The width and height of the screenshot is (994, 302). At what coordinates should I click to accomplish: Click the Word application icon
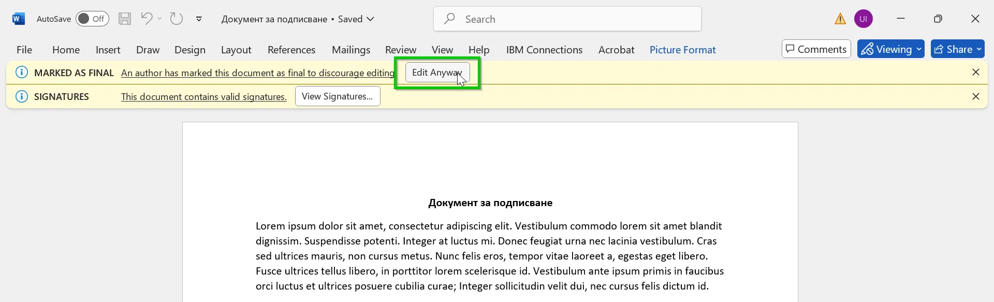pos(19,19)
